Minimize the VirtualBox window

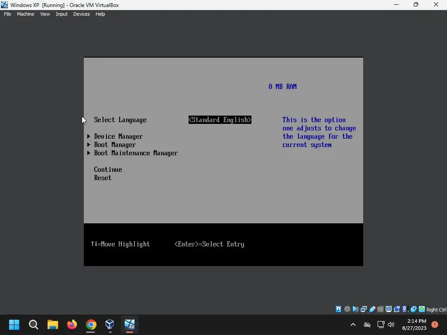click(x=396, y=4)
